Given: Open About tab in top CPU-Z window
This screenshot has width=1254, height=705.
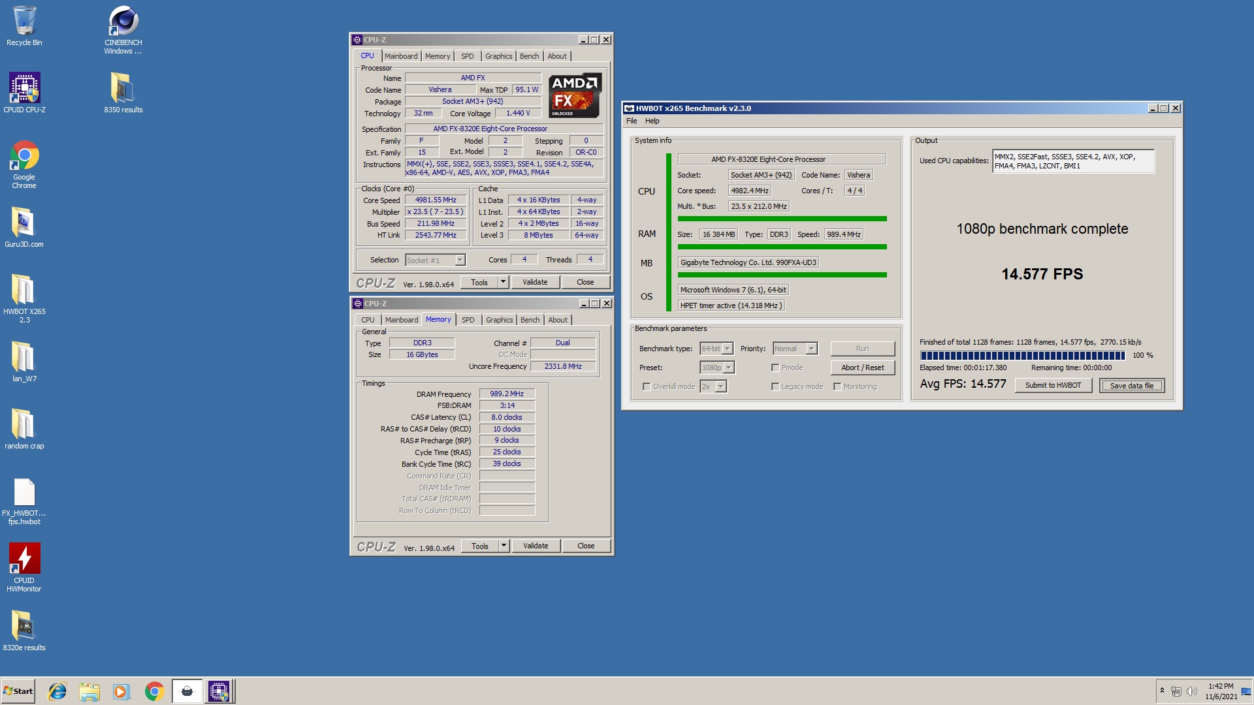Looking at the screenshot, I should pyautogui.click(x=557, y=56).
